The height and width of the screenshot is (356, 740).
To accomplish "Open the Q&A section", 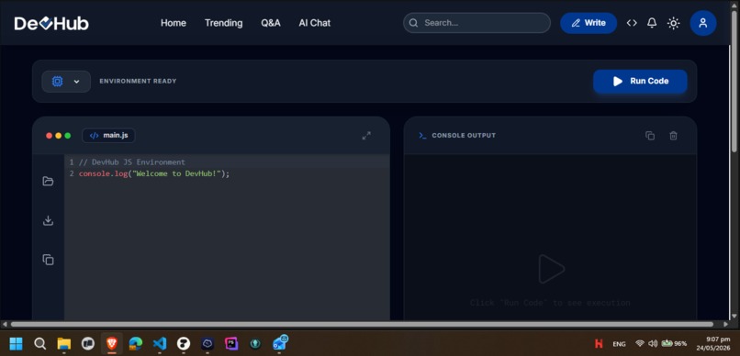I will [x=271, y=23].
